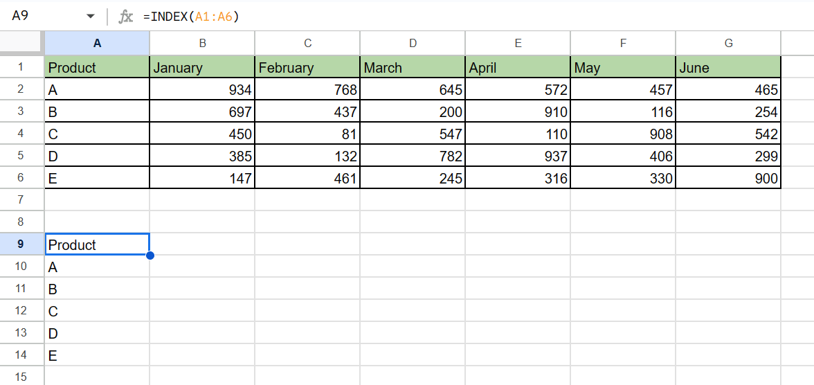Click the June header cell
814x385 pixels.
click(x=728, y=68)
